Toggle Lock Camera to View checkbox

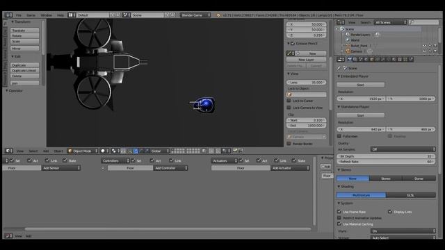289,108
